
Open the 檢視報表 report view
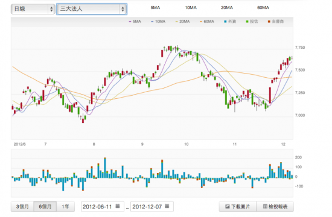(x=275, y=206)
